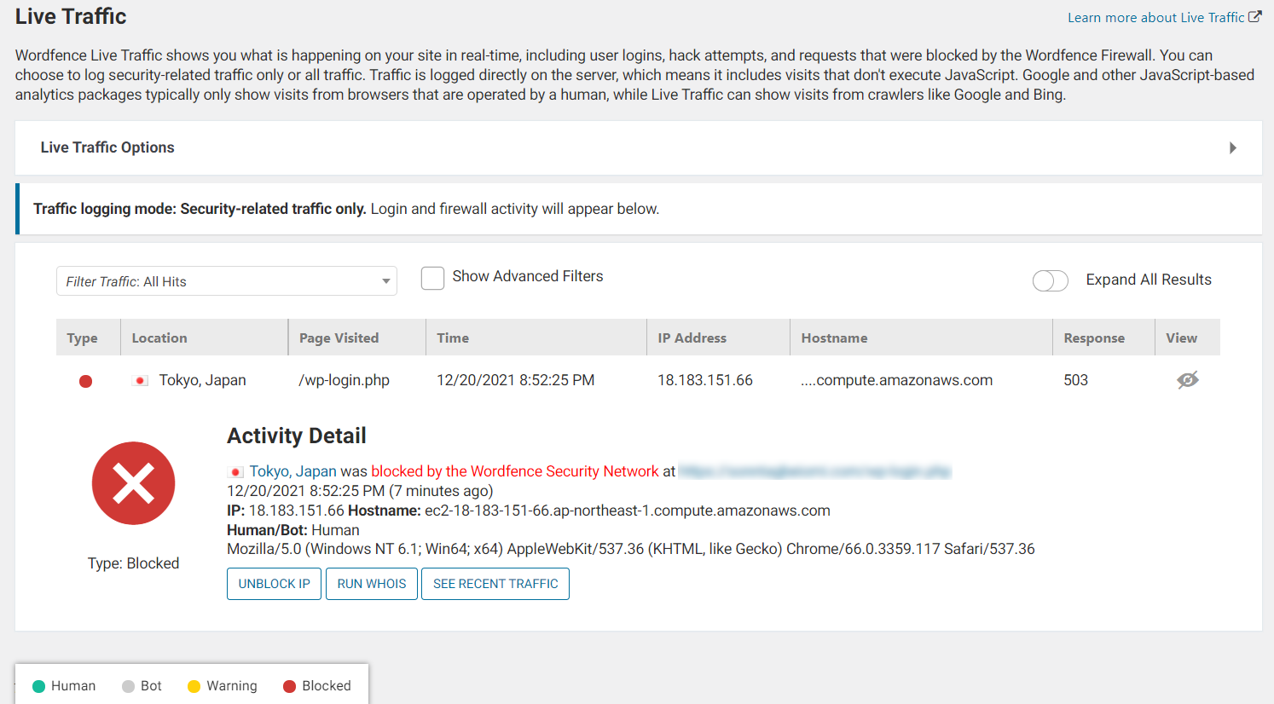
Task: Click the gray Bot legend dot
Action: 128,686
